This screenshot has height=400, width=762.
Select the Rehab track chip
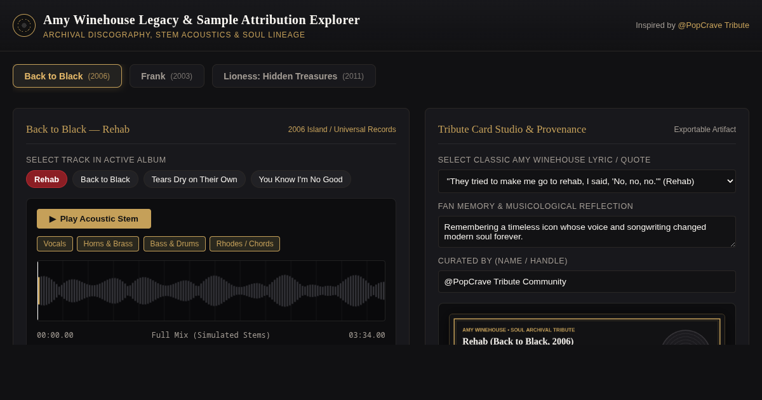click(x=46, y=179)
